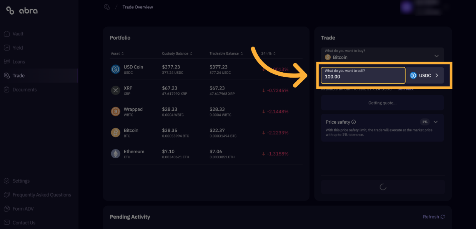Click the USDC coin icon in selector

[x=413, y=75]
